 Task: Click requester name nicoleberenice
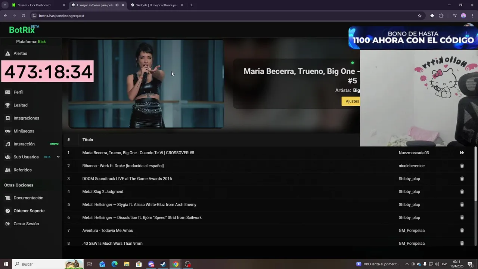pos(412,166)
